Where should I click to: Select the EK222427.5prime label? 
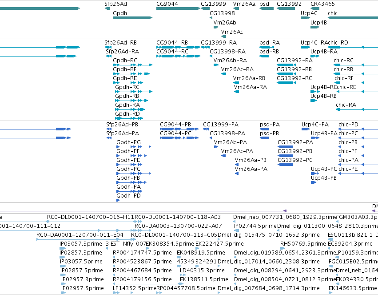219,244
